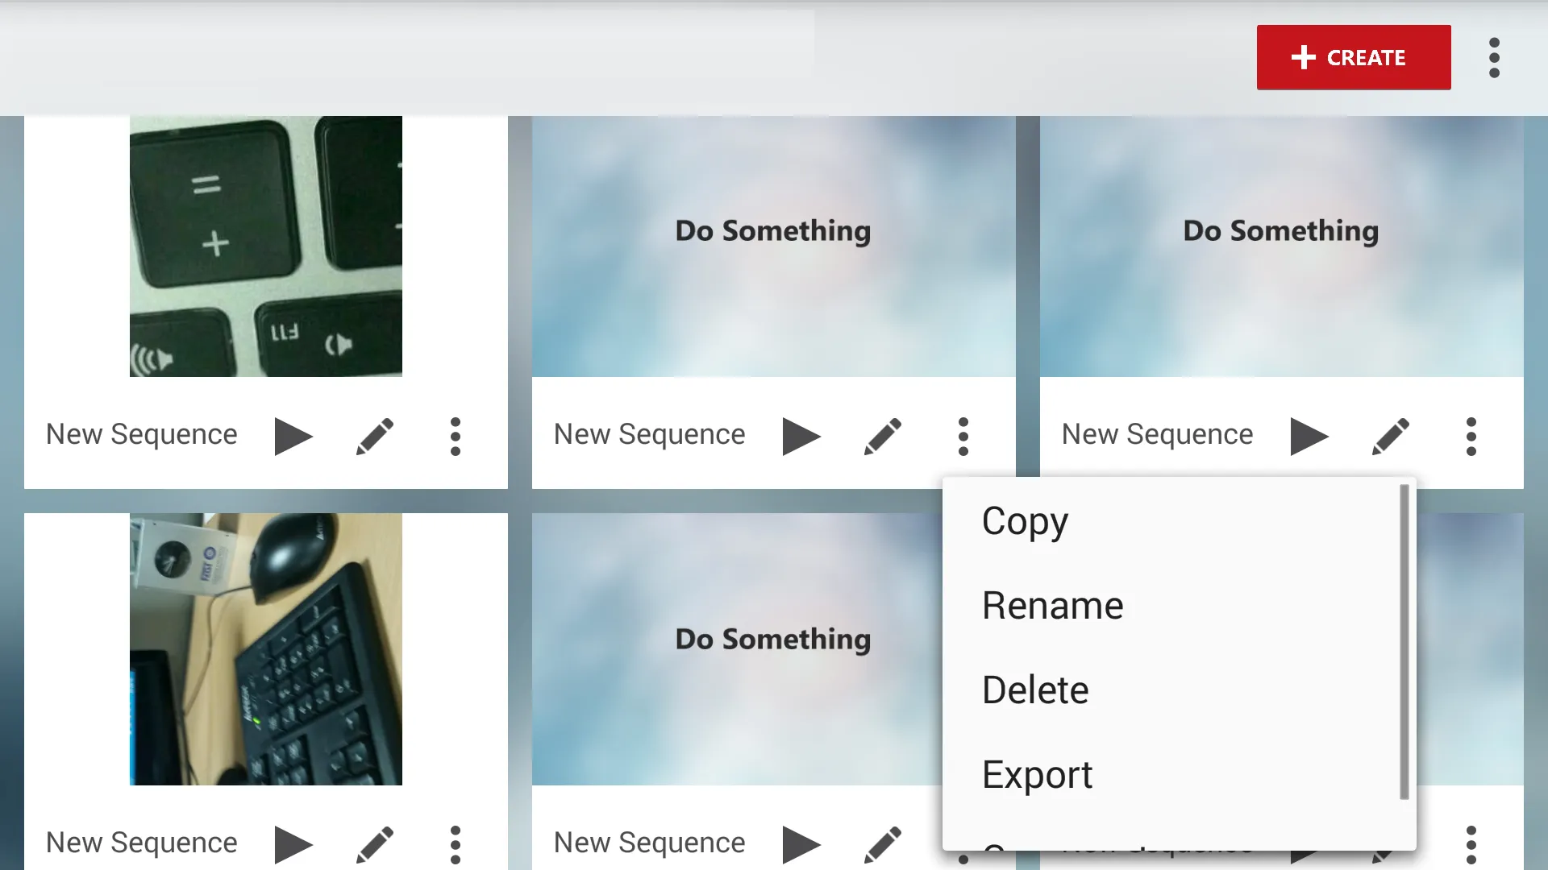
Task: Play the keyboard-keys thumbnail sequence
Action: point(293,437)
